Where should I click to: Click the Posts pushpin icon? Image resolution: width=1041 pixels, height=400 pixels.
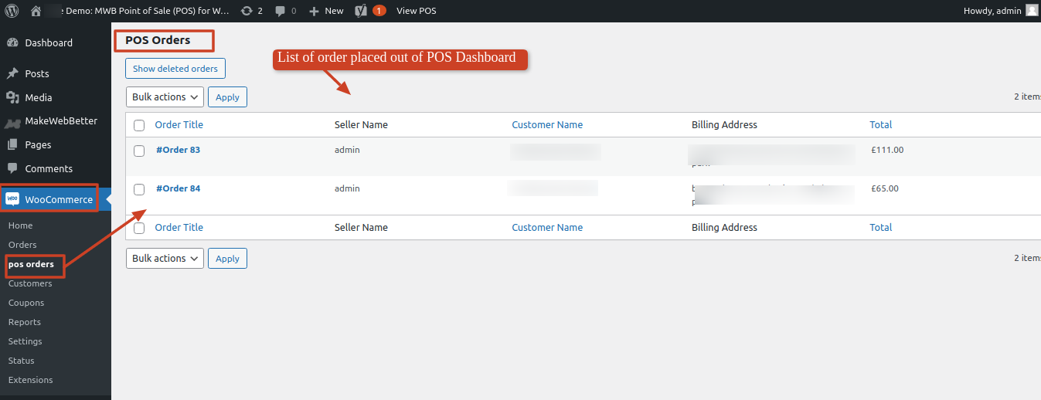[12, 73]
